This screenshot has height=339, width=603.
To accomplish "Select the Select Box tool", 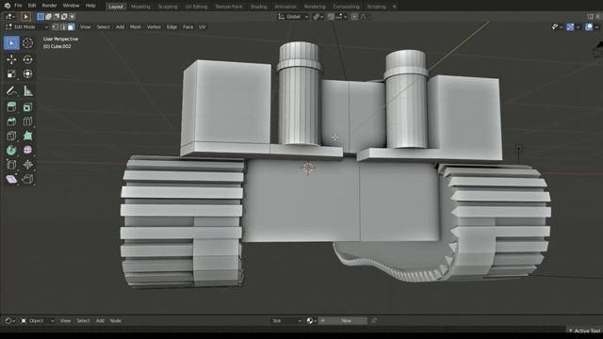I will (11, 43).
